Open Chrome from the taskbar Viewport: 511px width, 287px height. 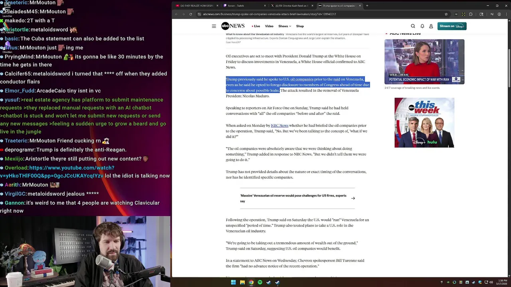click(251, 282)
